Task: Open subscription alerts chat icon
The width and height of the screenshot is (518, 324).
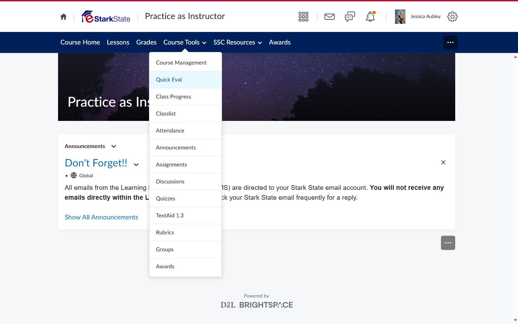Action: pyautogui.click(x=350, y=17)
